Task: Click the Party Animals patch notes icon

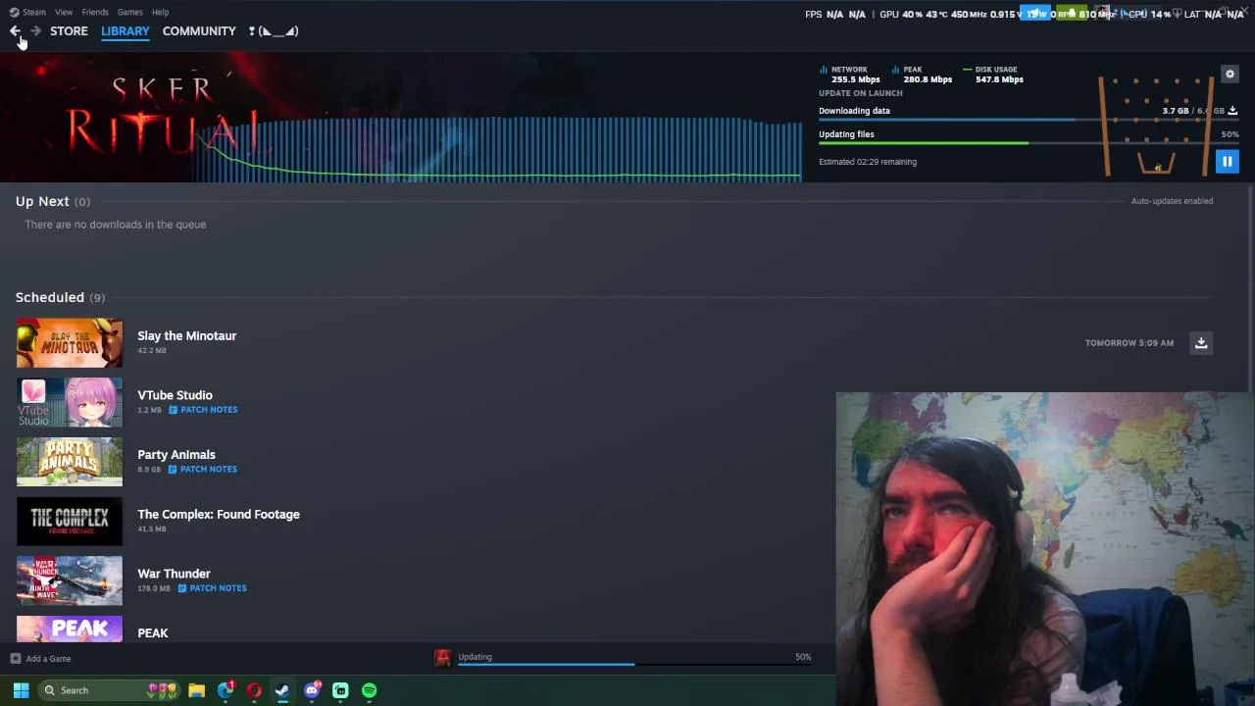Action: click(173, 470)
